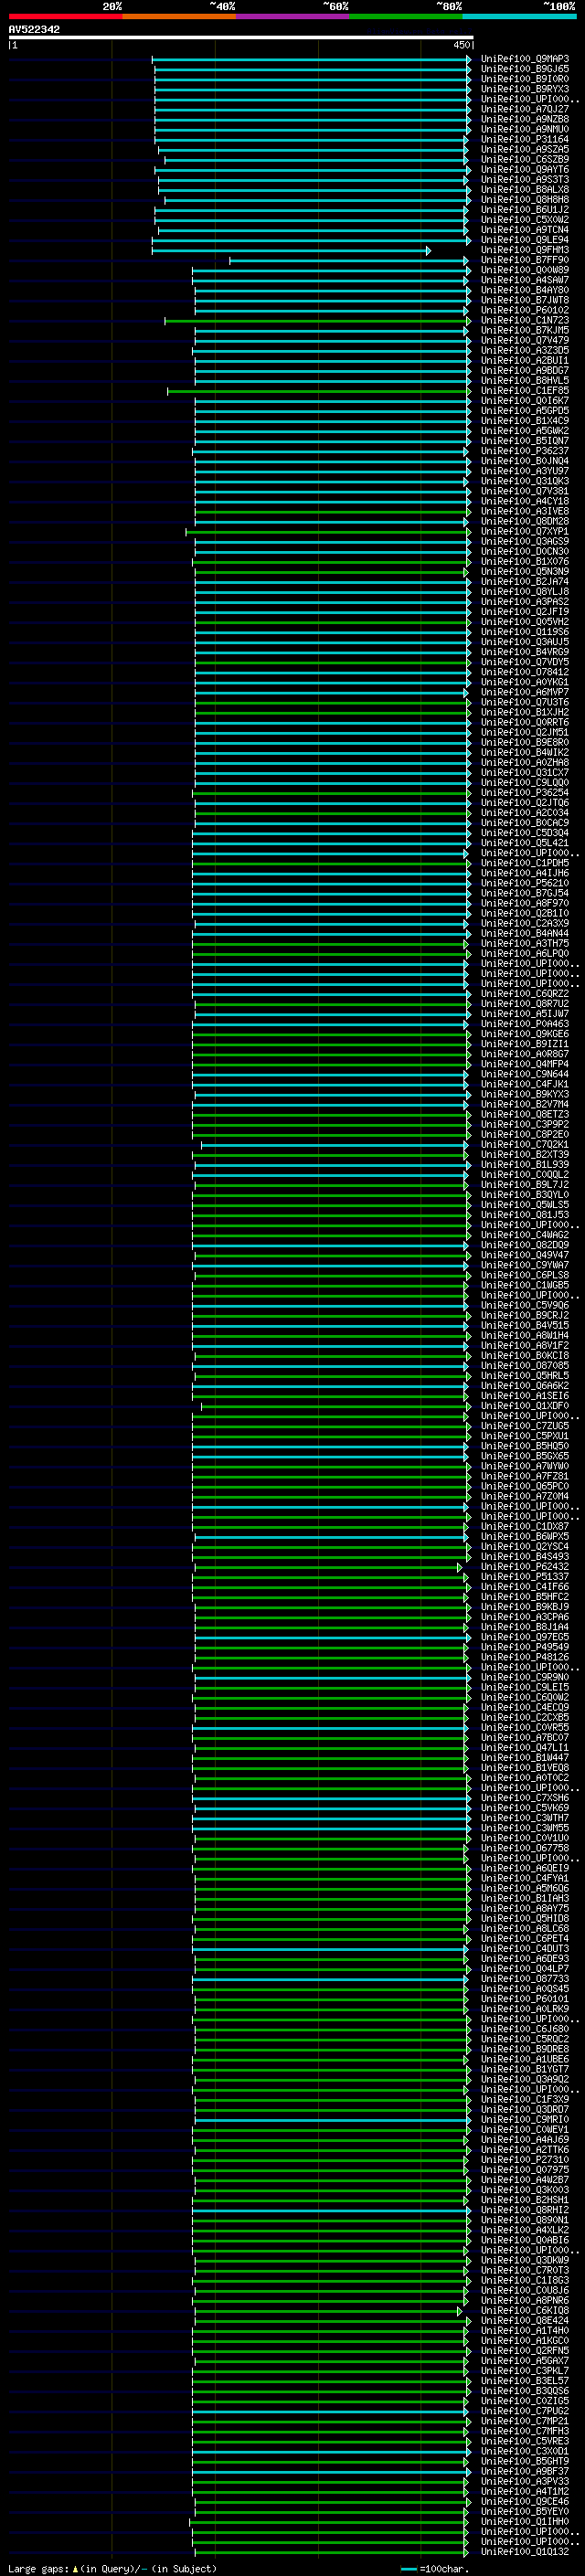Select label UniRef100_Q65PC0
The width and height of the screenshot is (585, 2576).
point(524,1487)
